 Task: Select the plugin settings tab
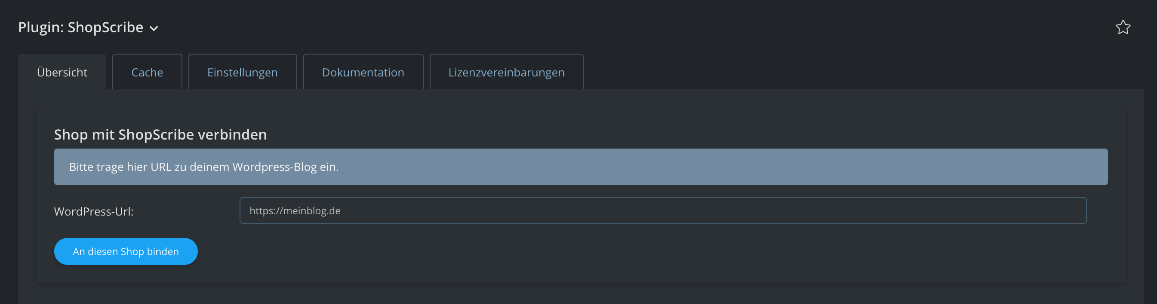pos(242,72)
